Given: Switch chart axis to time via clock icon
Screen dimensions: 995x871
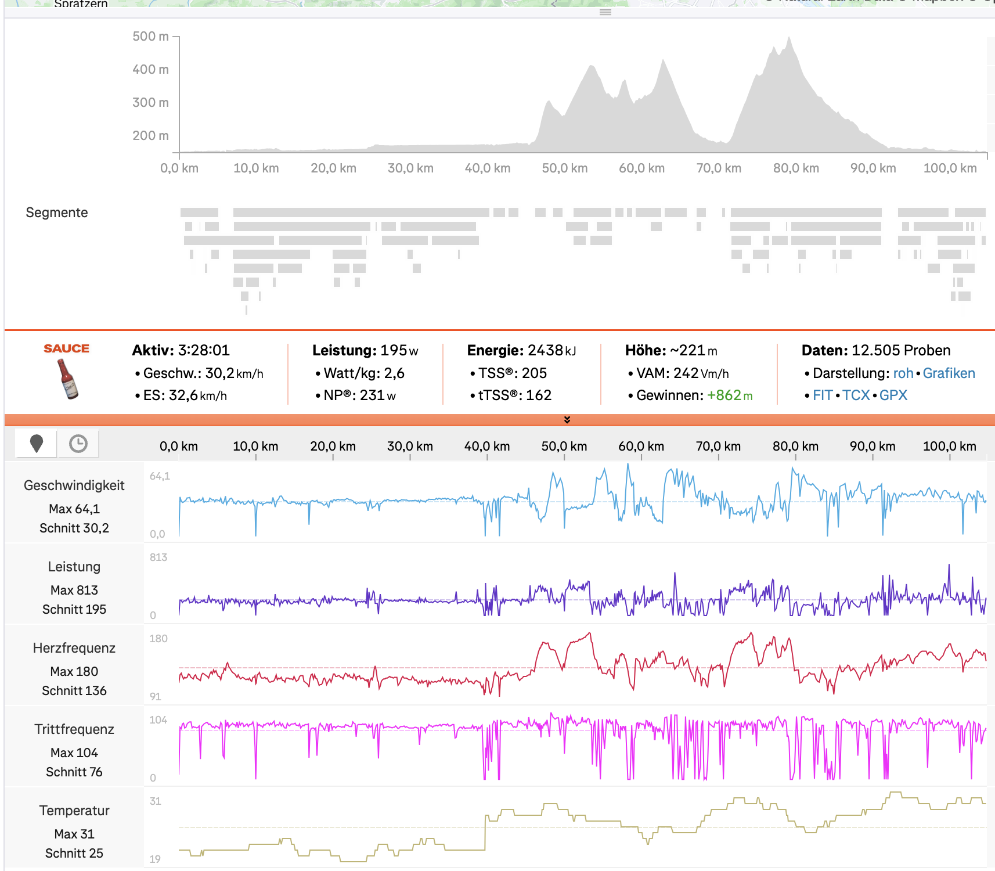Looking at the screenshot, I should [x=78, y=444].
